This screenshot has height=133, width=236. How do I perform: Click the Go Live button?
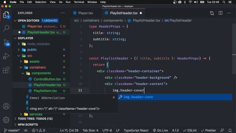160,130
